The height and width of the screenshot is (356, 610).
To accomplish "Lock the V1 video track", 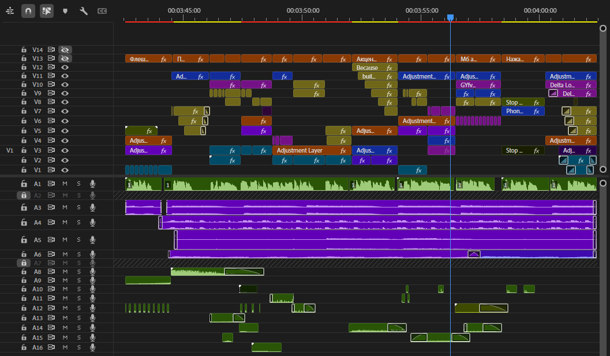I will click(x=24, y=170).
